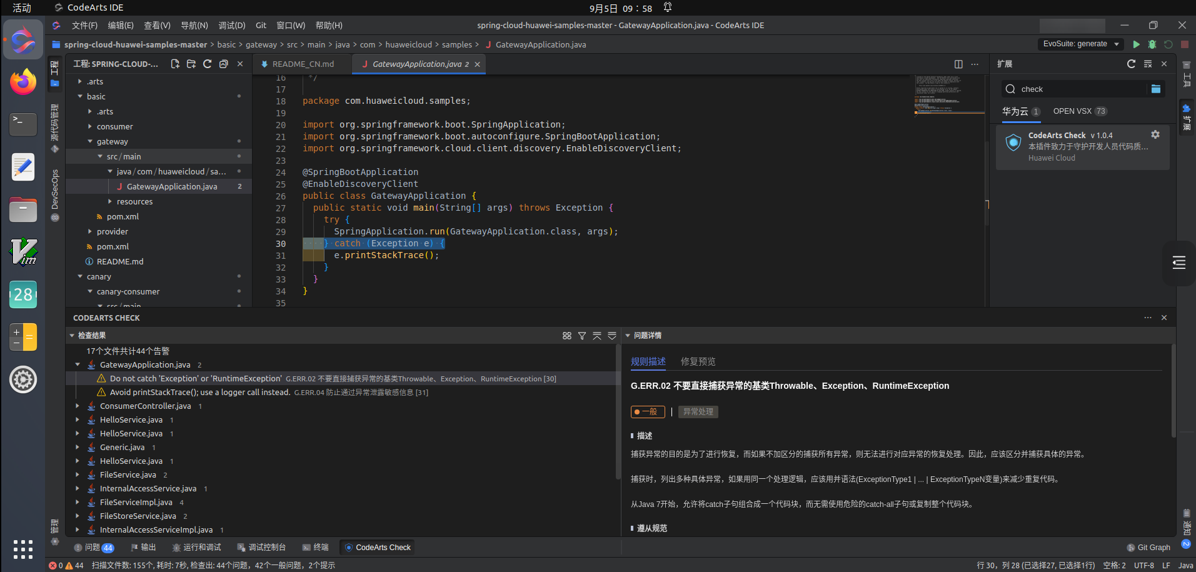Refresh the project explorer tree
The width and height of the screenshot is (1196, 572).
[208, 64]
